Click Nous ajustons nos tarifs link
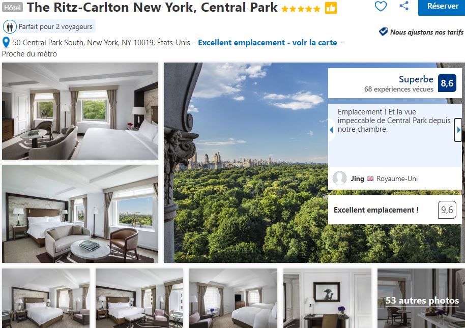 (427, 32)
